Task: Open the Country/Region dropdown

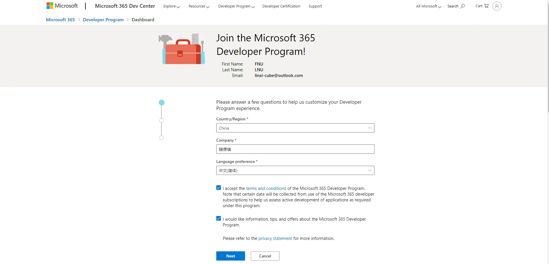Action: tap(295, 128)
